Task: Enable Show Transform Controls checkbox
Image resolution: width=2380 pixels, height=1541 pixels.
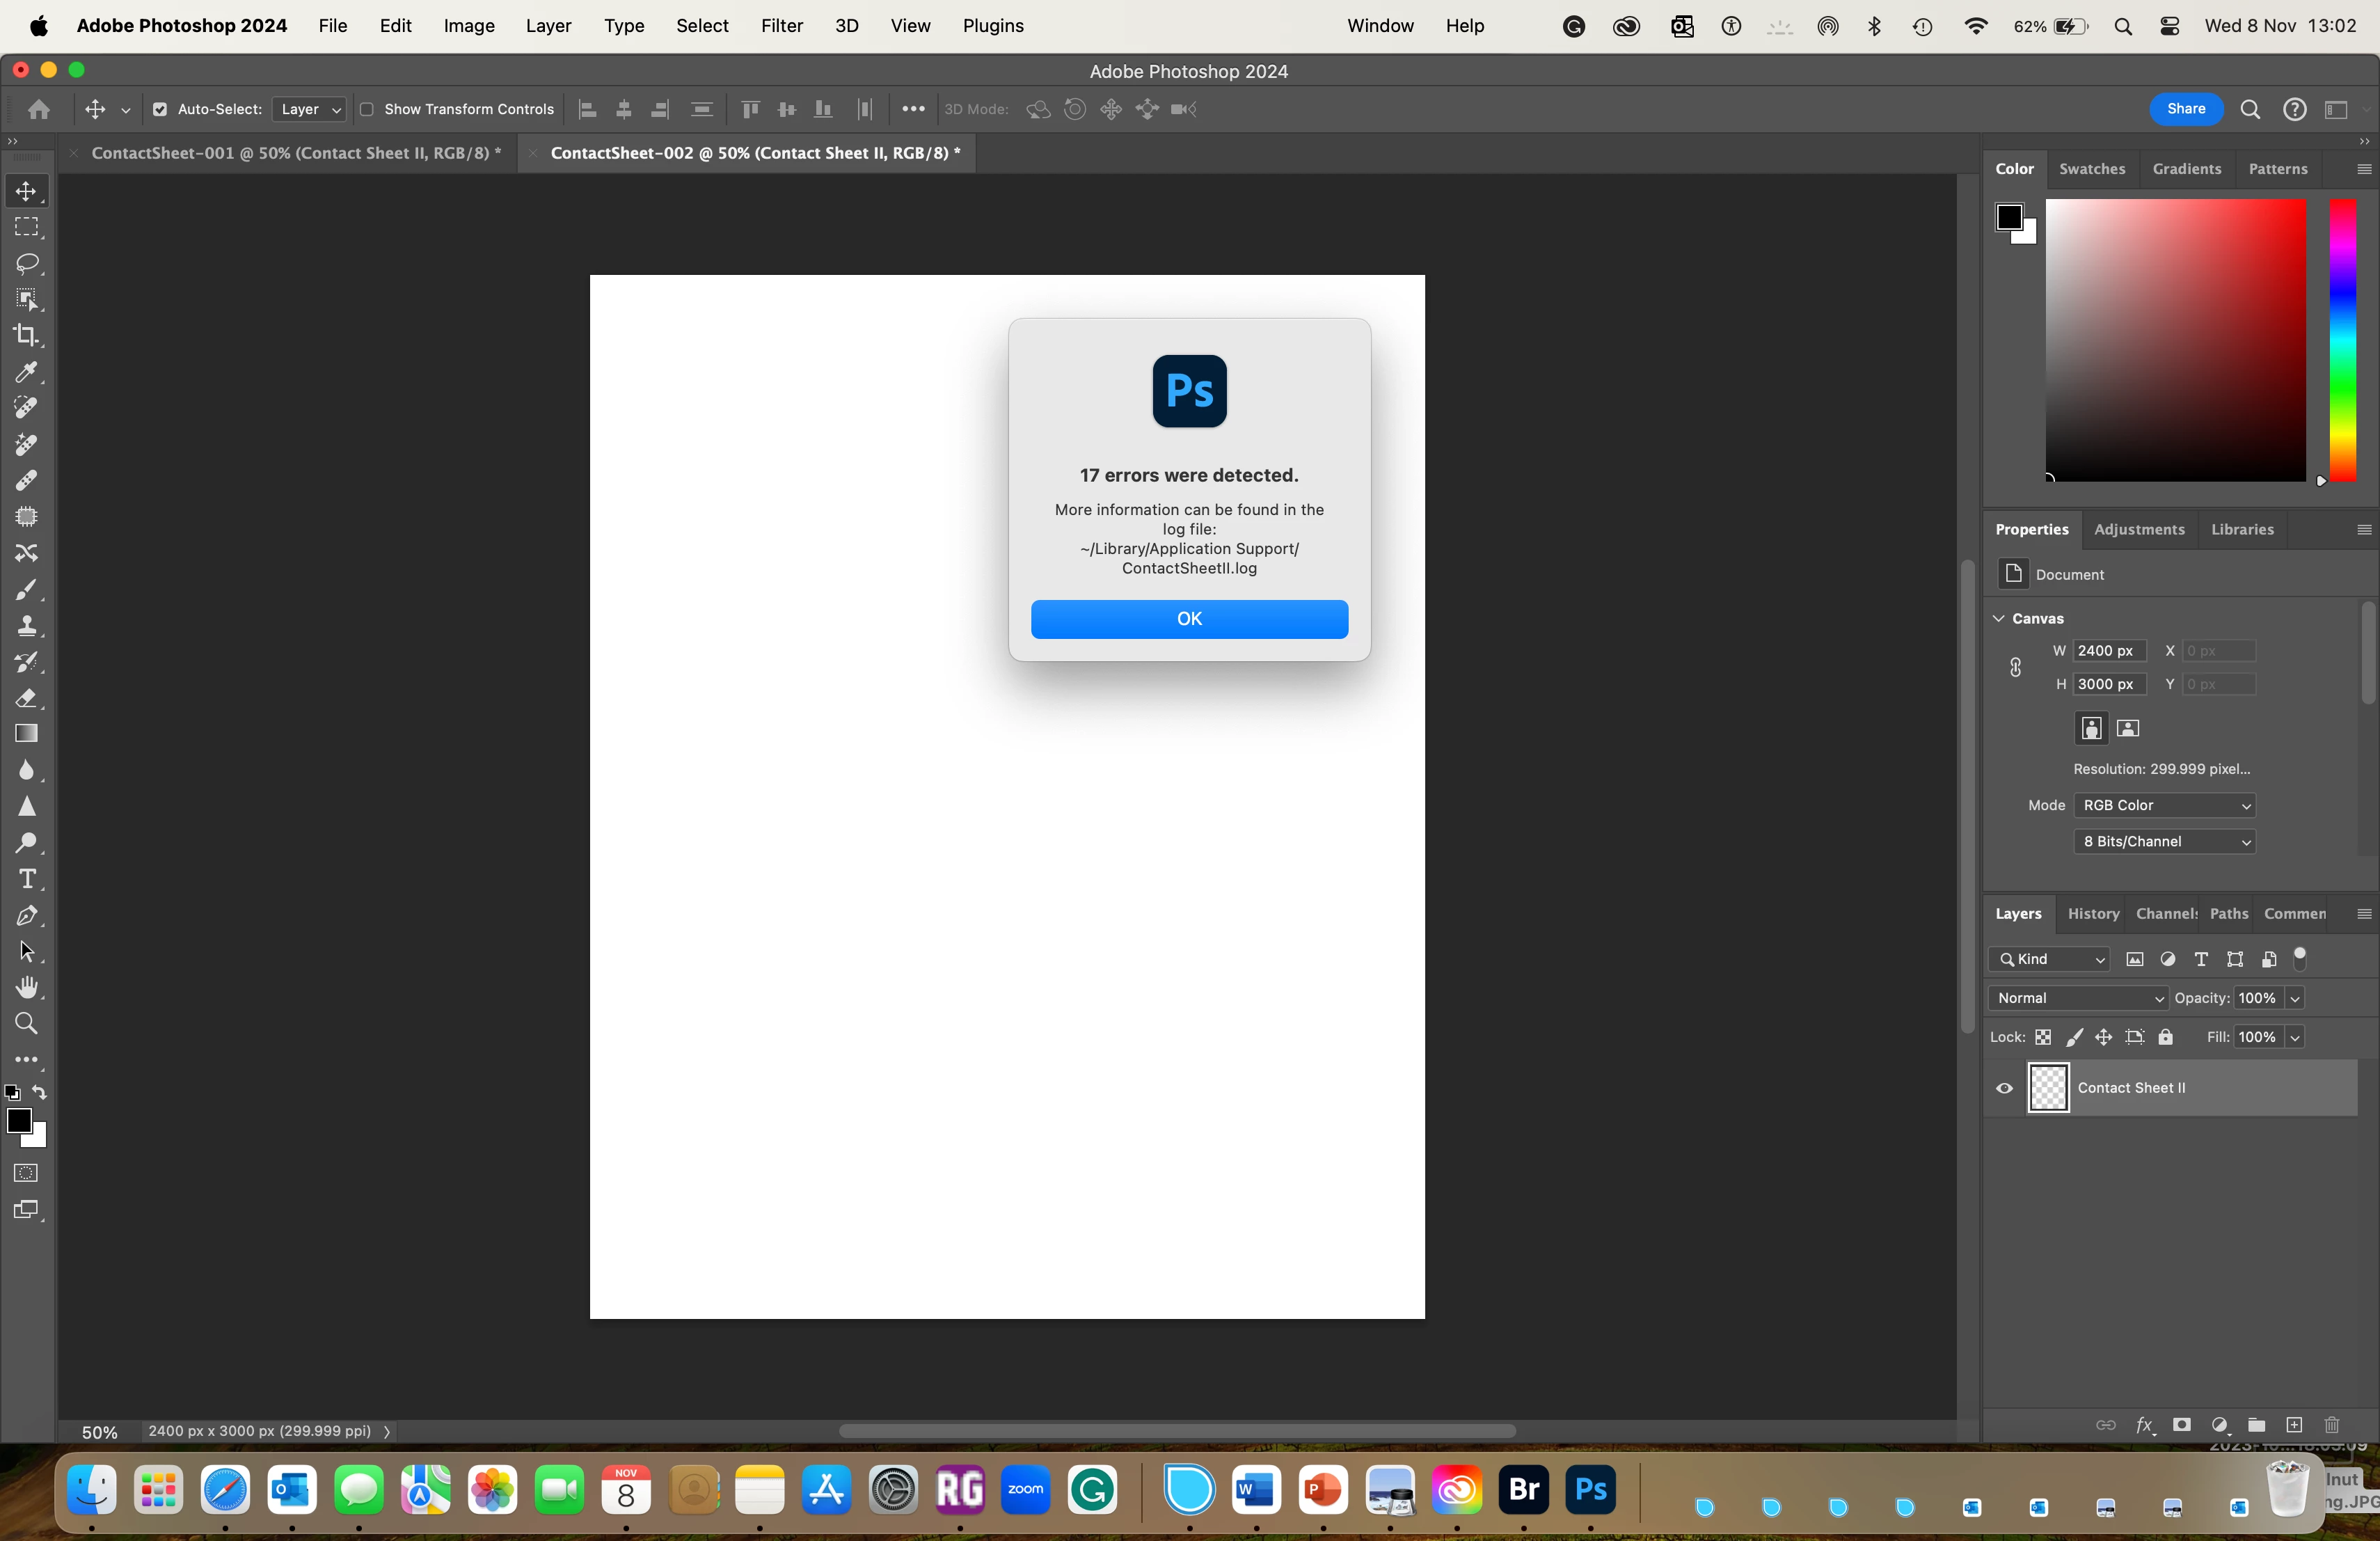Action: tap(367, 110)
